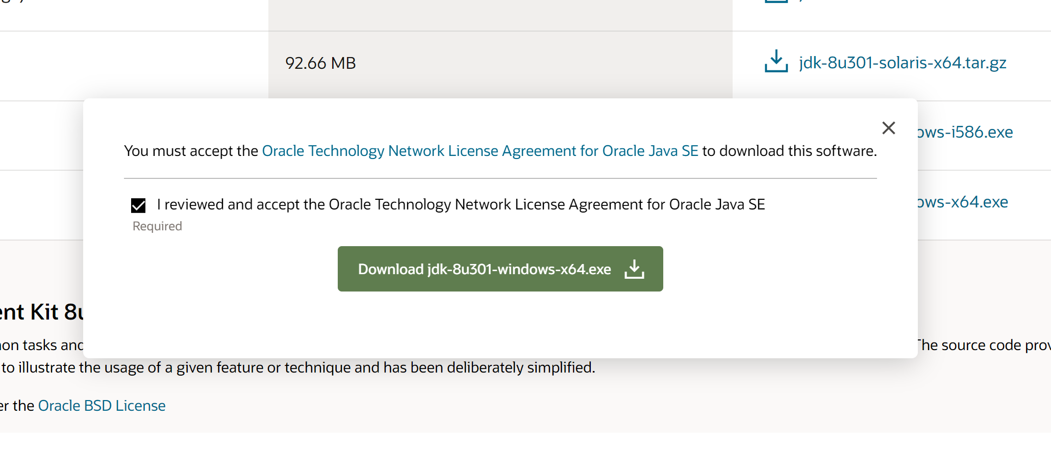Screen dimensions: 1051x450
Task: Open Oracle Technology Network License Agreement link
Action: point(480,151)
